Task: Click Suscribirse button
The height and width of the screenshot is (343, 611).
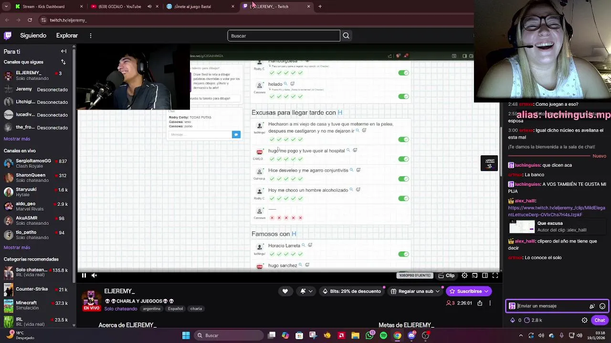Action: pos(469,291)
